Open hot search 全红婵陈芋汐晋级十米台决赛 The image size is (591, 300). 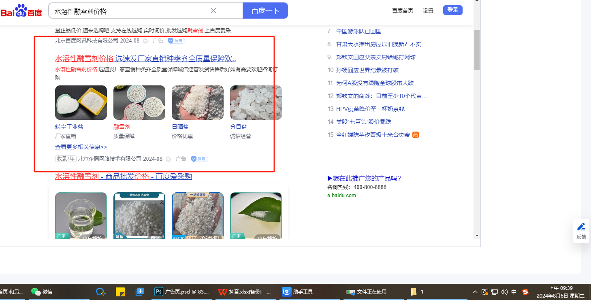(373, 135)
